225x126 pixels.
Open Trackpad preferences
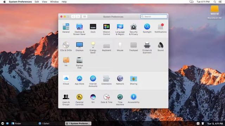pyautogui.click(x=134, y=47)
